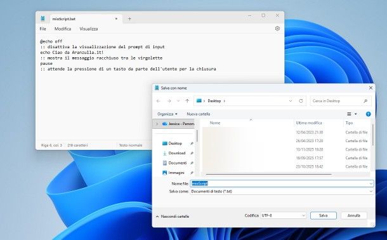Open the File menu in Notepad
This screenshot has width=387, height=240.
coord(43,29)
